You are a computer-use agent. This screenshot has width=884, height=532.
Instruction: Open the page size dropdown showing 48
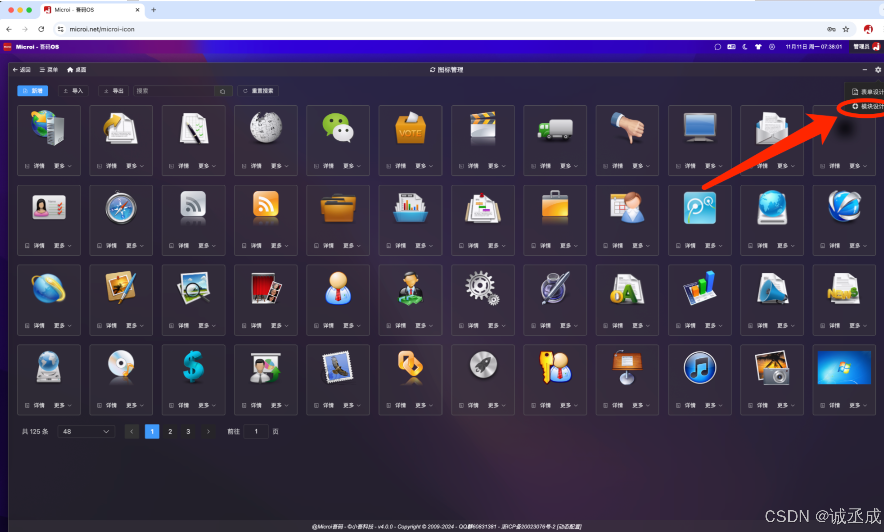coord(86,431)
